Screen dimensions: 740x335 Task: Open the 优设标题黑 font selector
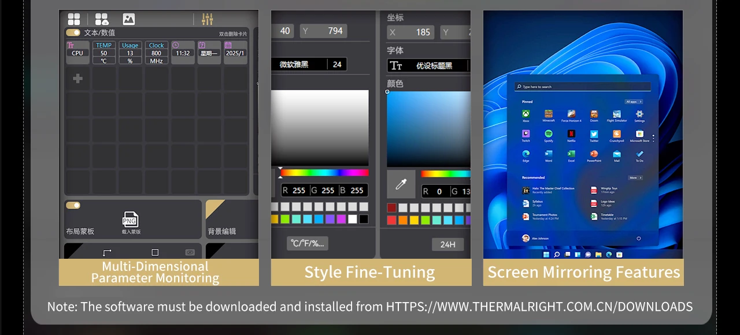(x=428, y=65)
